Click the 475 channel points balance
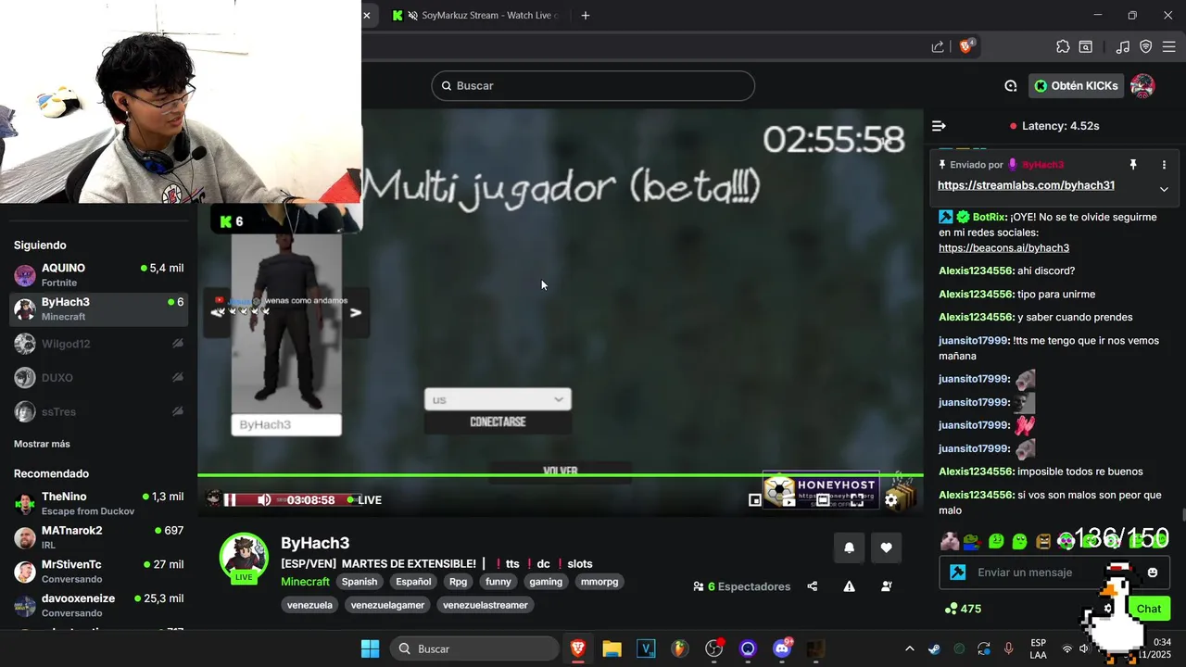The image size is (1186, 667). point(963,609)
